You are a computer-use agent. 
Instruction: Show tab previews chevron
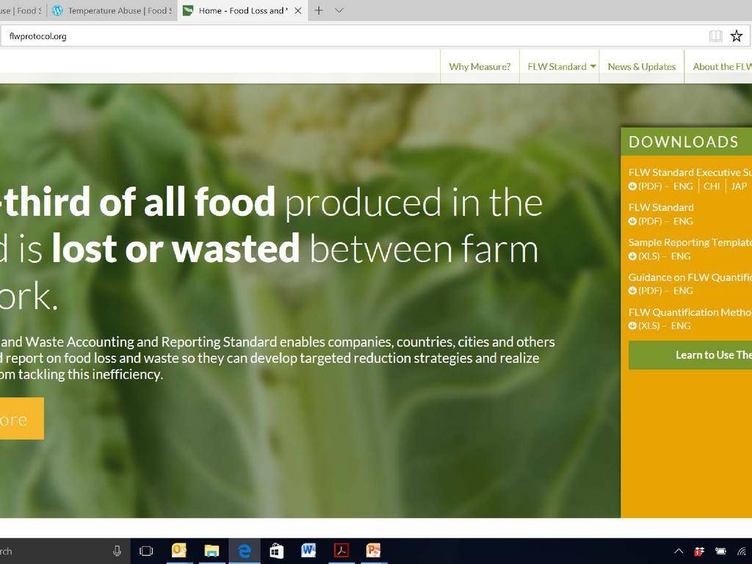339,10
